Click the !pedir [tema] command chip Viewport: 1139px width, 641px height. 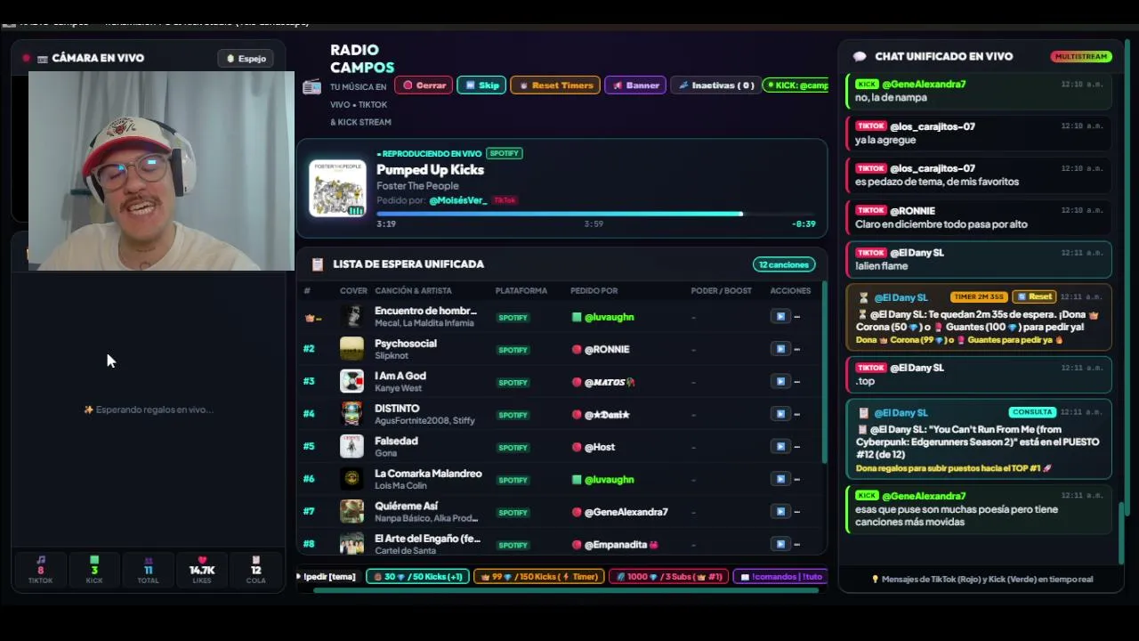coord(329,577)
